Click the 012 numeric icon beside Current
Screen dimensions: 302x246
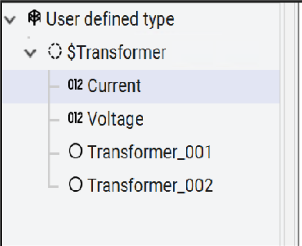[75, 84]
